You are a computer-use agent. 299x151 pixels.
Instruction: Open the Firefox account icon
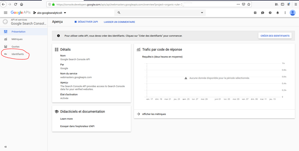[288, 4]
